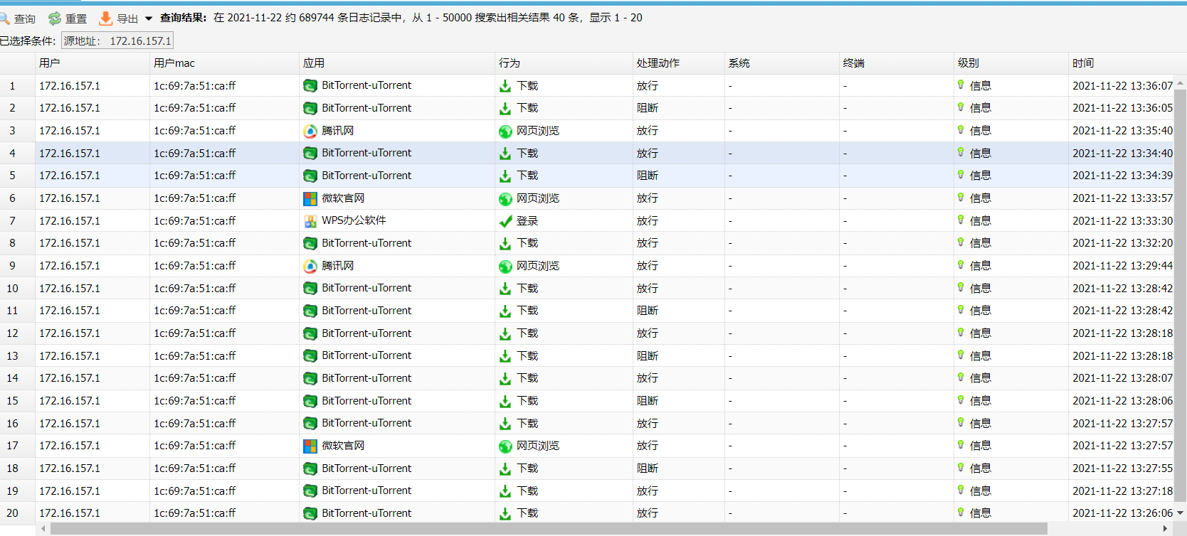
Task: Click the 腾讯网 app icon in row 3
Action: pyautogui.click(x=310, y=131)
